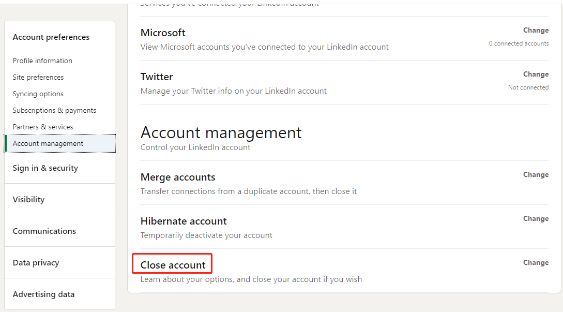
Task: Select Account management in sidebar
Action: pyautogui.click(x=49, y=143)
